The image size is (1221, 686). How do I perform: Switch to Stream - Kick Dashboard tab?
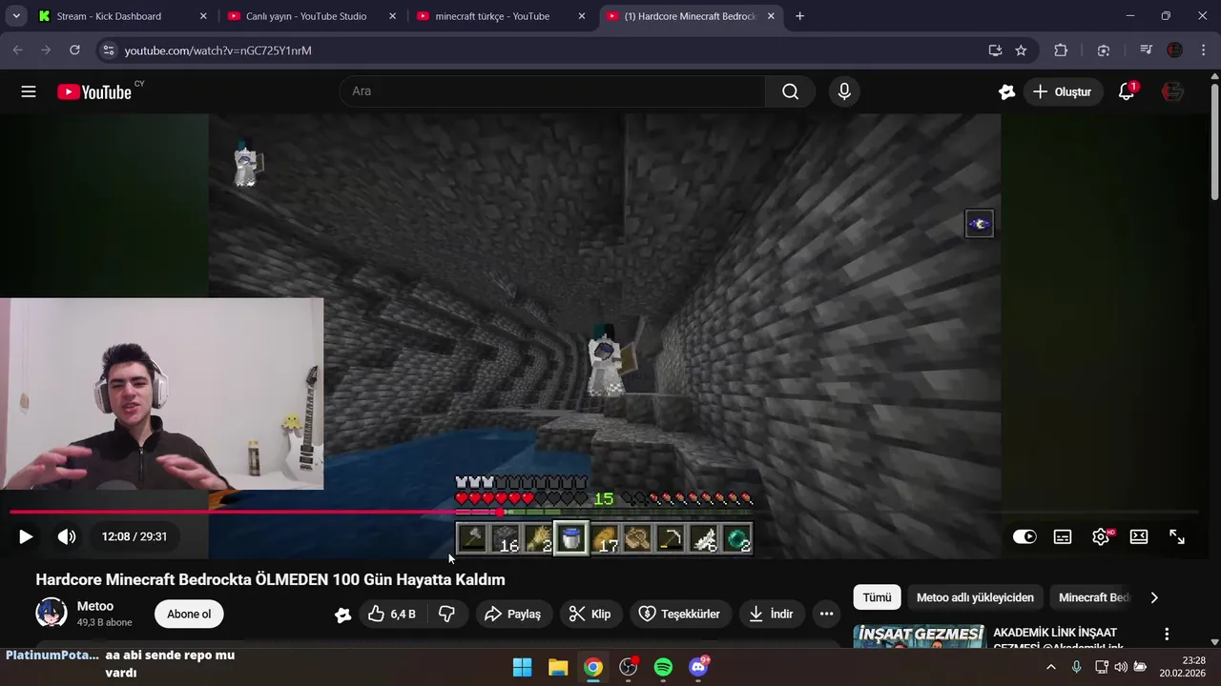coord(120,16)
